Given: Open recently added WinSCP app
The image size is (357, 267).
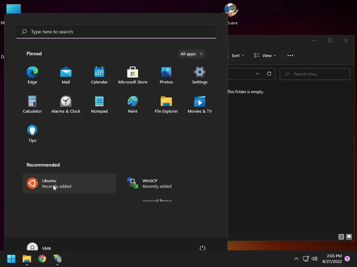Looking at the screenshot, I should [170, 184].
